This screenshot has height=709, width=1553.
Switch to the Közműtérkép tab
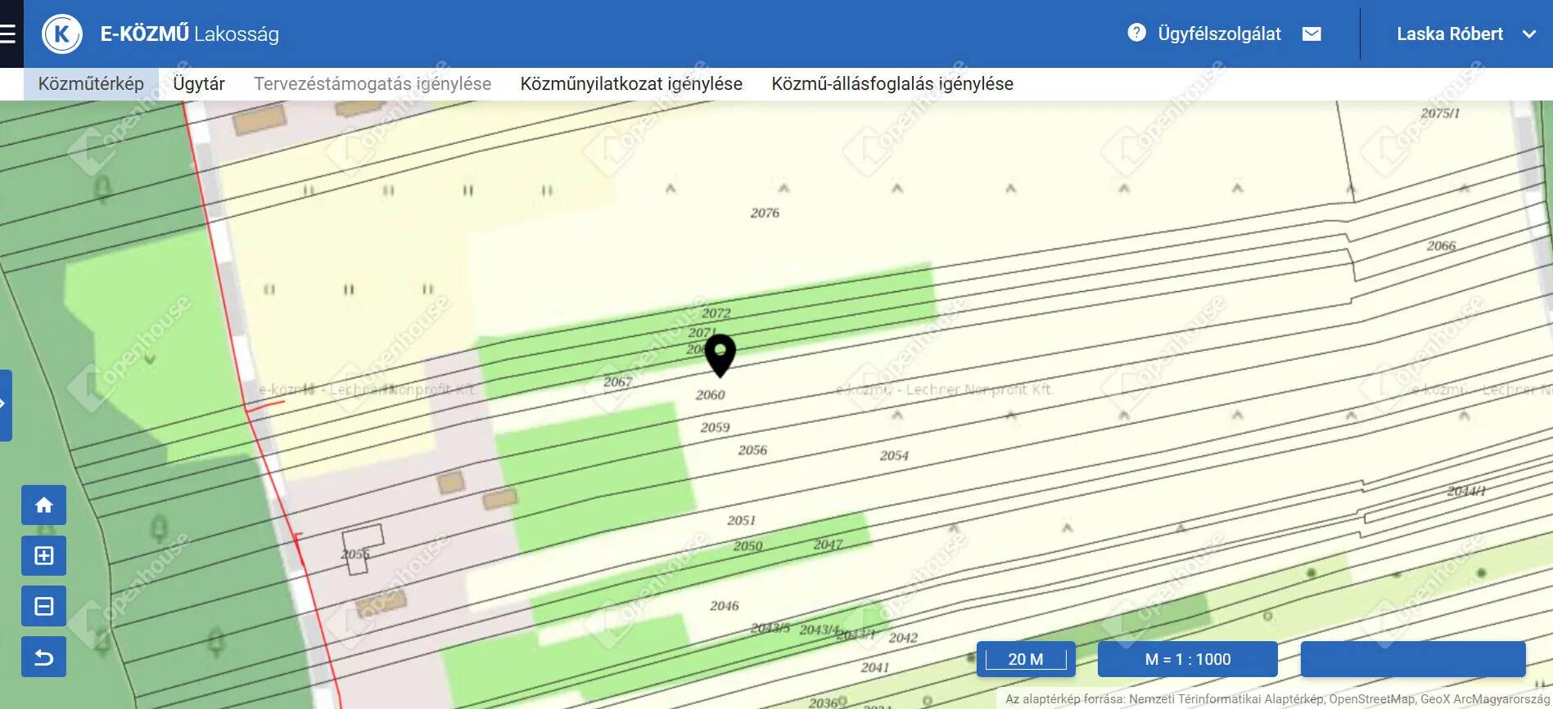[x=91, y=83]
